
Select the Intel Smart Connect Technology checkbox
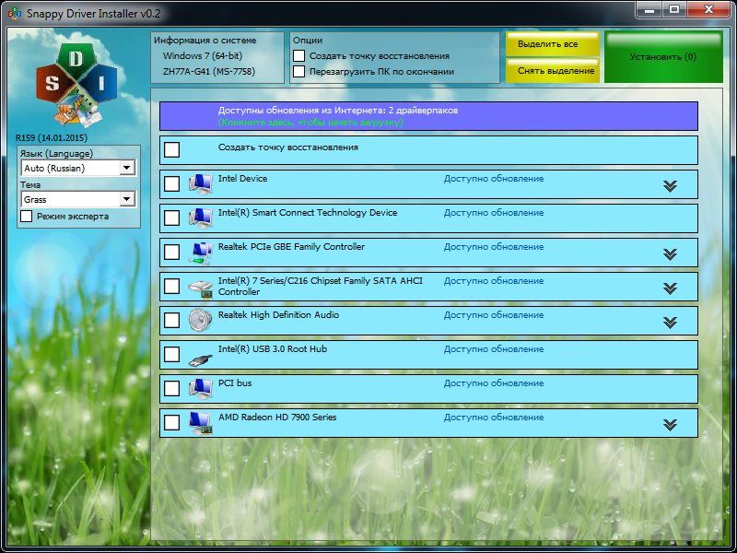[171, 218]
